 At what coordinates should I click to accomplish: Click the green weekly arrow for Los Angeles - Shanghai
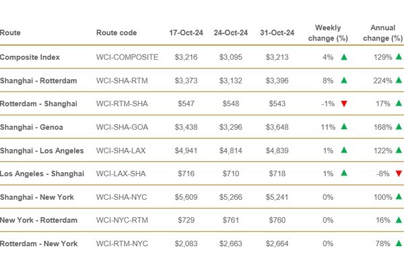click(x=344, y=173)
